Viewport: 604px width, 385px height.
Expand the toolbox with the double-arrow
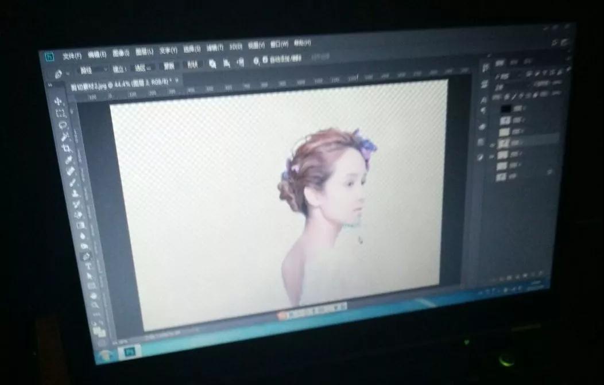pyautogui.click(x=50, y=85)
